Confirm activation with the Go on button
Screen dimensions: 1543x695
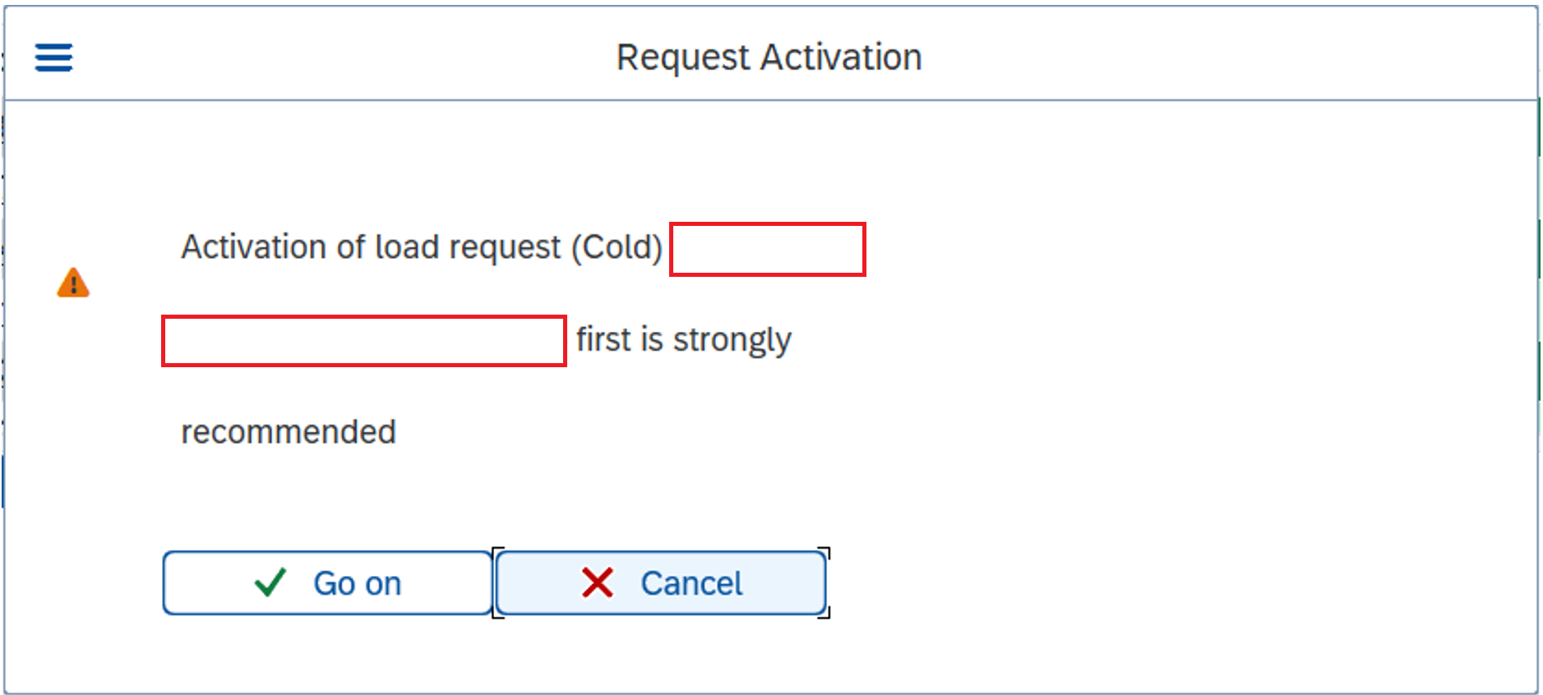pyautogui.click(x=327, y=582)
